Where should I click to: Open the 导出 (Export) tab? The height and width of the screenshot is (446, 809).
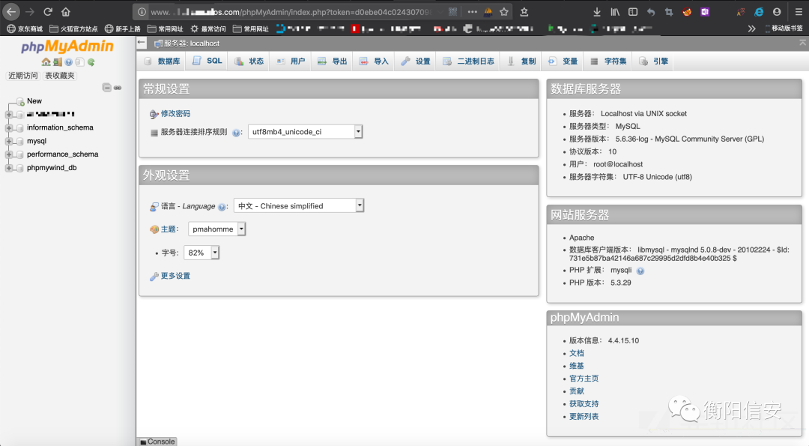[x=333, y=61]
